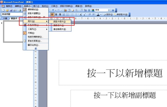Click the PowerPoint document icon in the menu bar
167x107 pixels.
pos(3,6)
